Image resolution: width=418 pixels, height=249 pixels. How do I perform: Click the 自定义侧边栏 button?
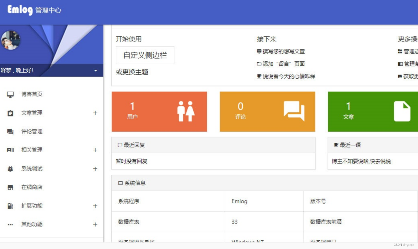point(145,55)
